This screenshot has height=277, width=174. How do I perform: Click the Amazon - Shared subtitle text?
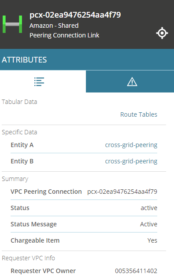pos(54,26)
